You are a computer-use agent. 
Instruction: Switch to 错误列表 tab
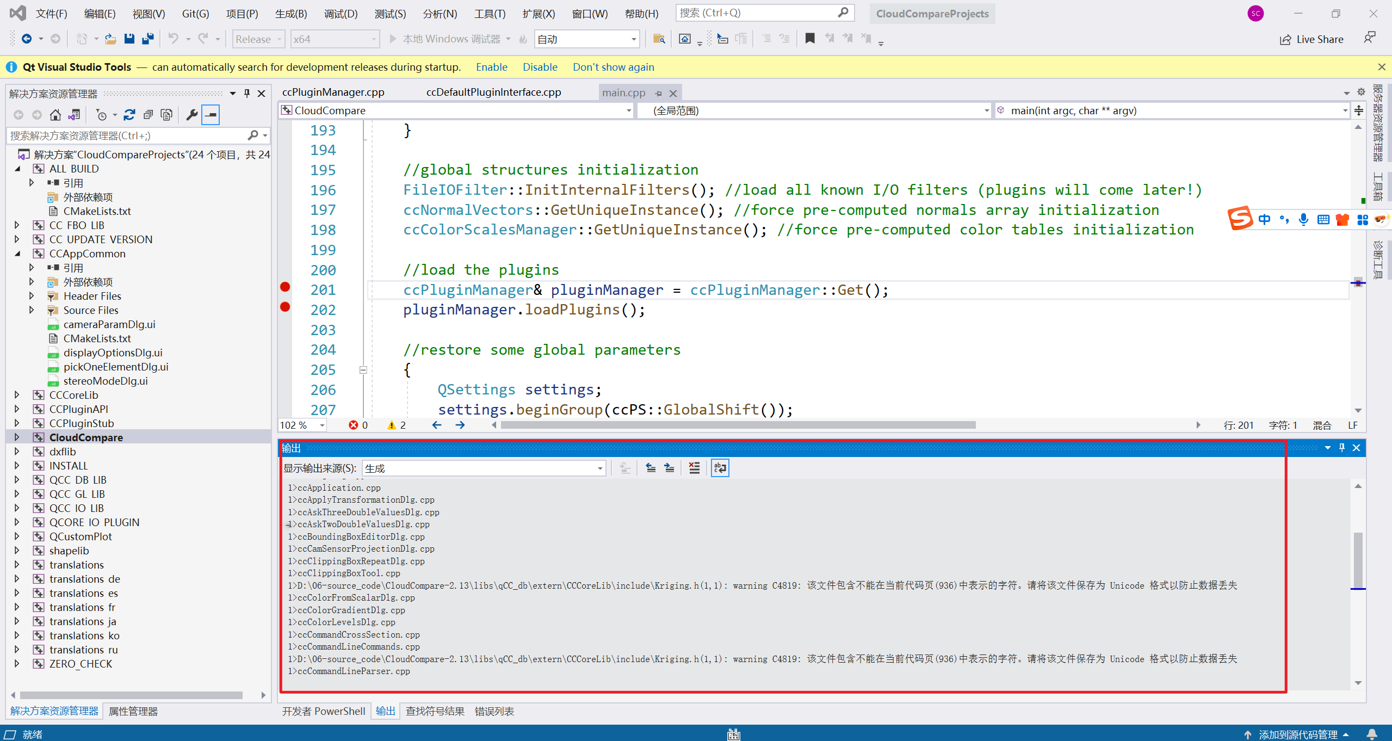pos(494,711)
